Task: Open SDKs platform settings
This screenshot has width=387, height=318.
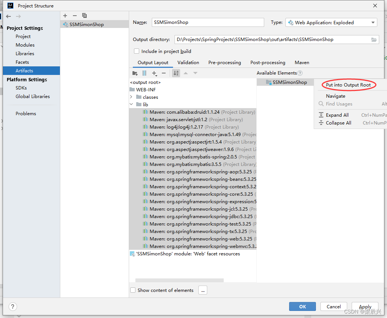Action: click(x=21, y=88)
